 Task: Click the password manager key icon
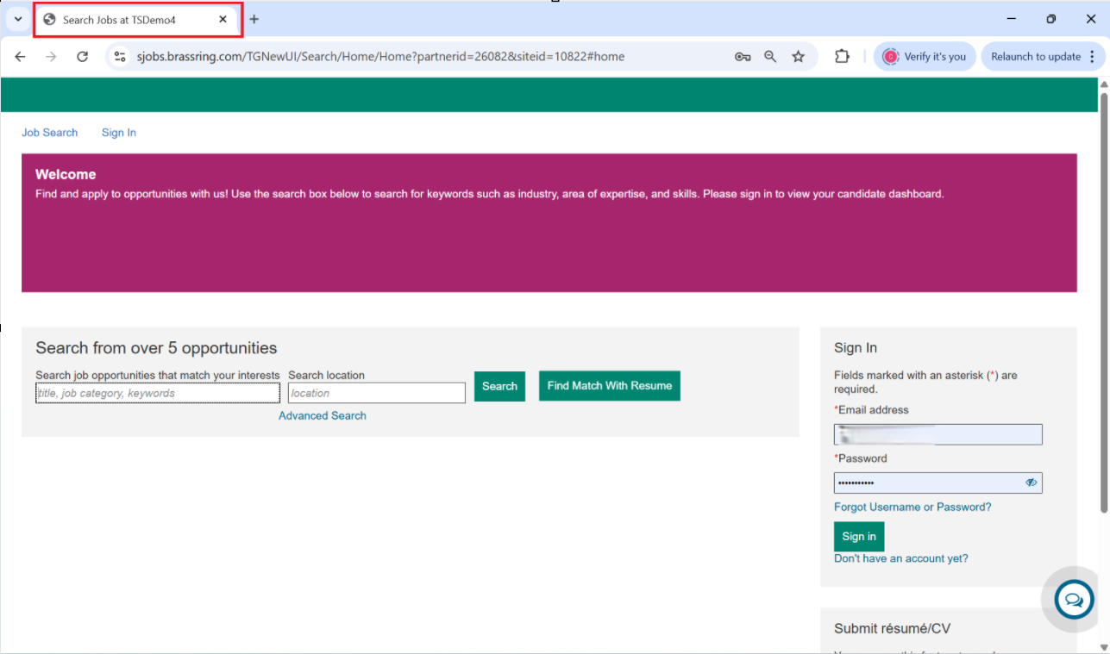point(742,57)
